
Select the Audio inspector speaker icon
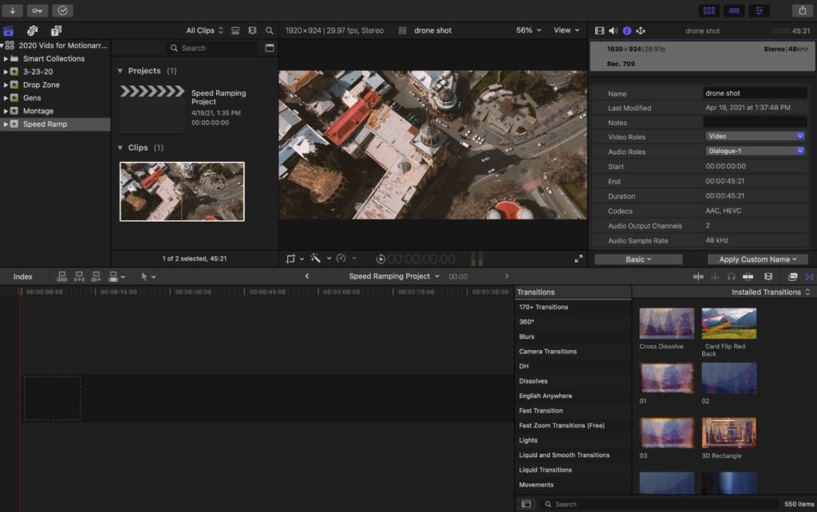(613, 30)
